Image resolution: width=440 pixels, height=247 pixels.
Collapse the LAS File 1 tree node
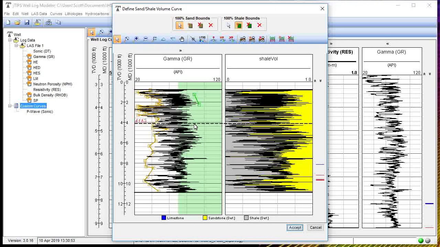tap(16, 46)
